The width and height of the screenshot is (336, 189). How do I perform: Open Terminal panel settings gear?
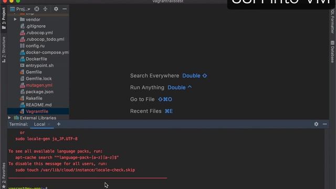[x=316, y=124]
